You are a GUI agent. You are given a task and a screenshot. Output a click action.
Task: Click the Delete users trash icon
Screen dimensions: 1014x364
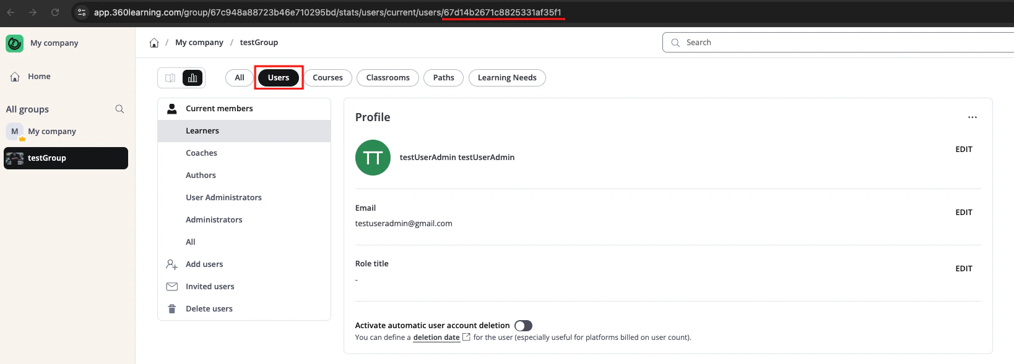(x=171, y=308)
